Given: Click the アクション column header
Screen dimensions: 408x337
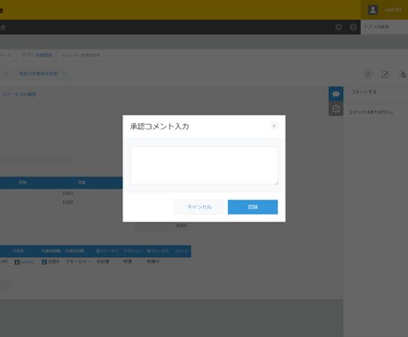Looking at the screenshot, I should [132, 251].
